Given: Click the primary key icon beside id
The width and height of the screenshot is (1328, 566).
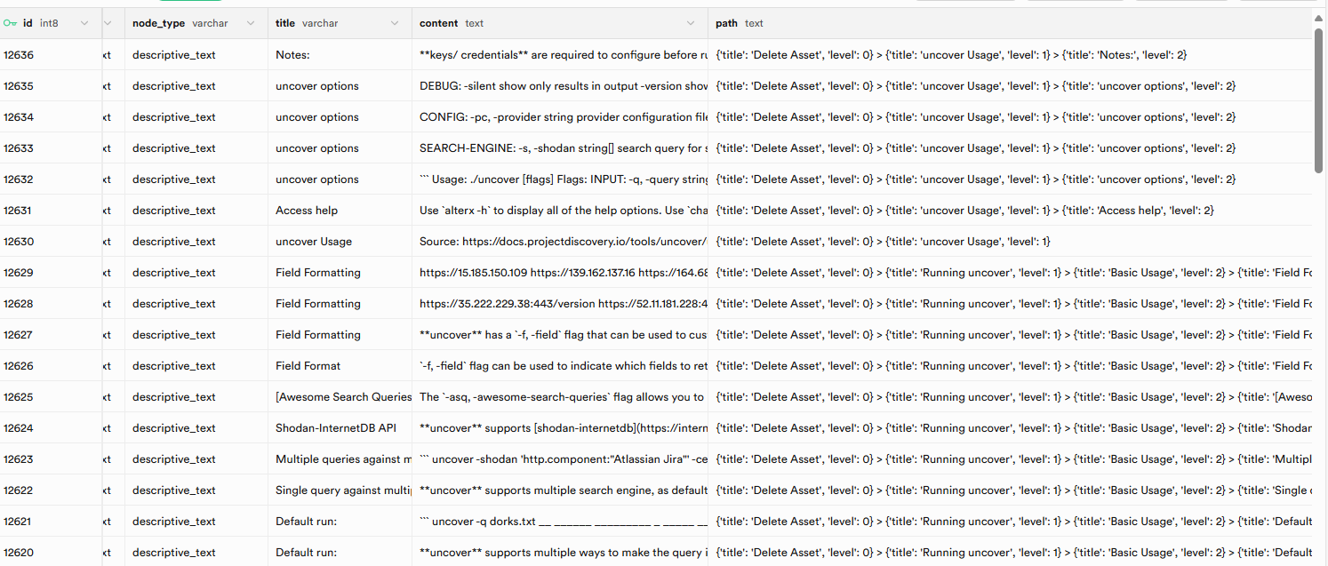Looking at the screenshot, I should tap(10, 23).
